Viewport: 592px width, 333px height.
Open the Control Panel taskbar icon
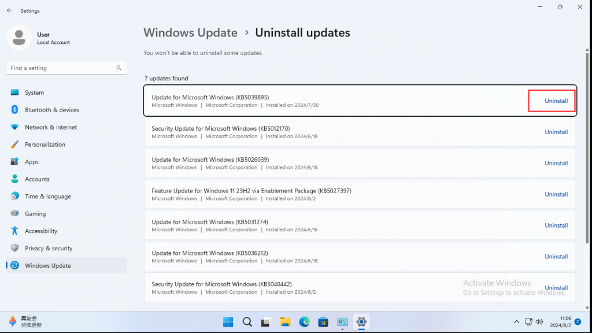[x=342, y=322]
